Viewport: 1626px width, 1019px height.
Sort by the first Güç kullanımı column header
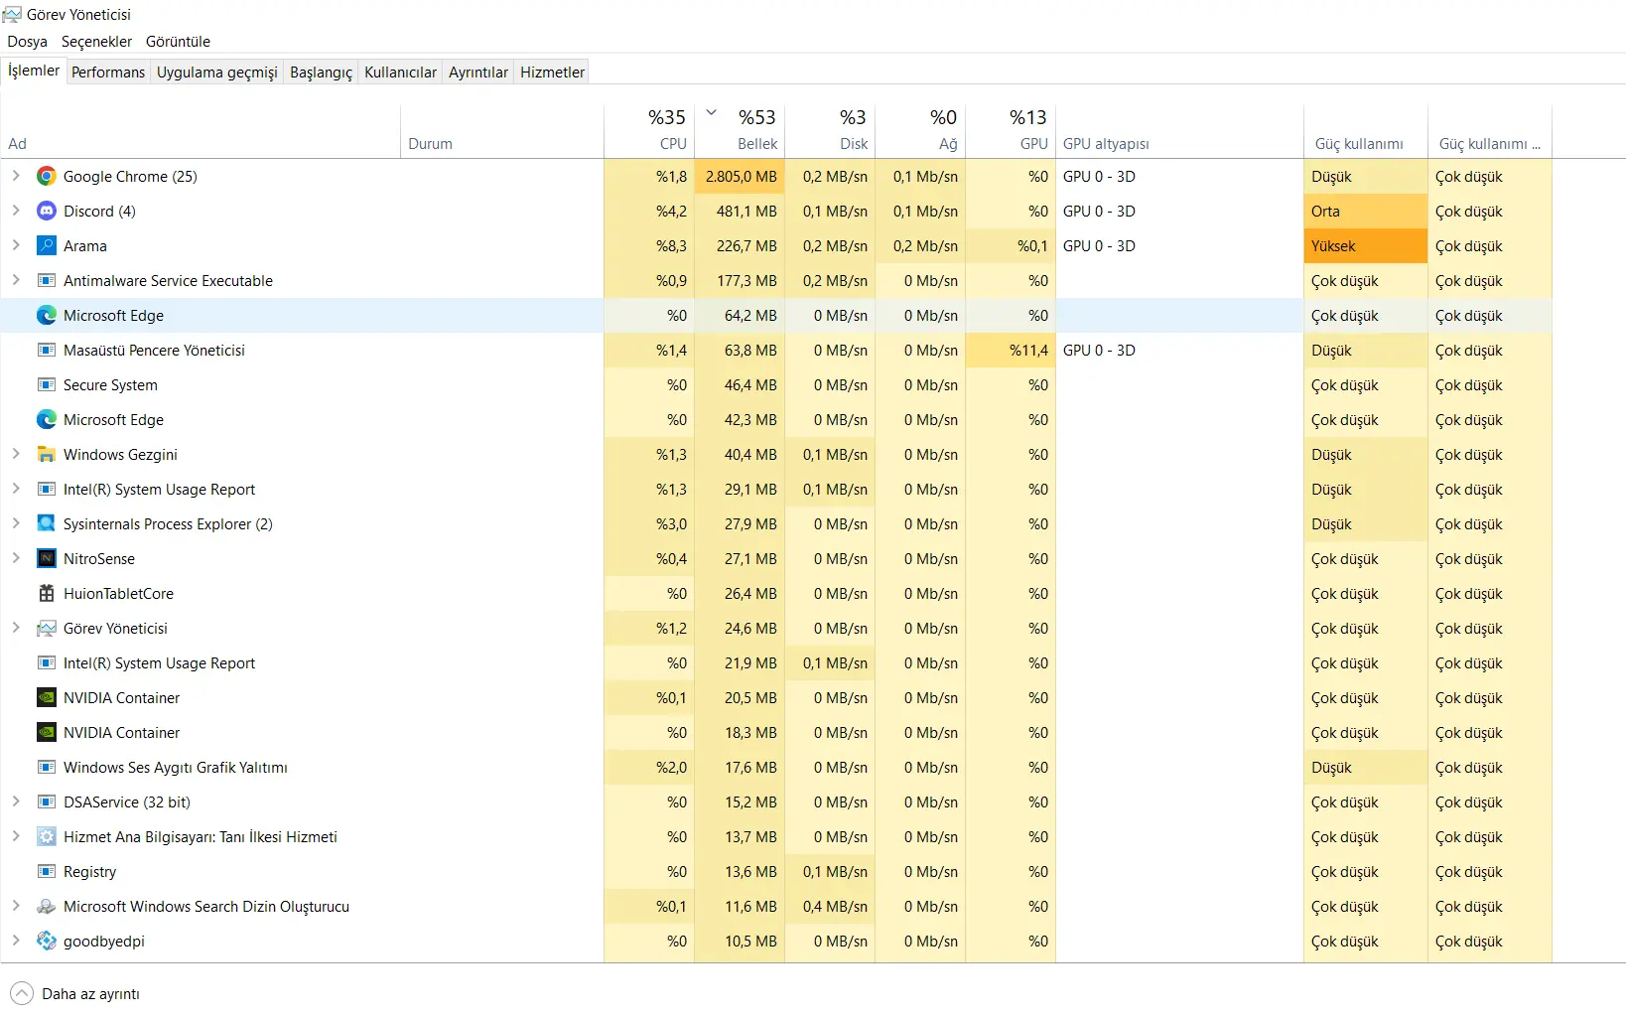pos(1366,130)
